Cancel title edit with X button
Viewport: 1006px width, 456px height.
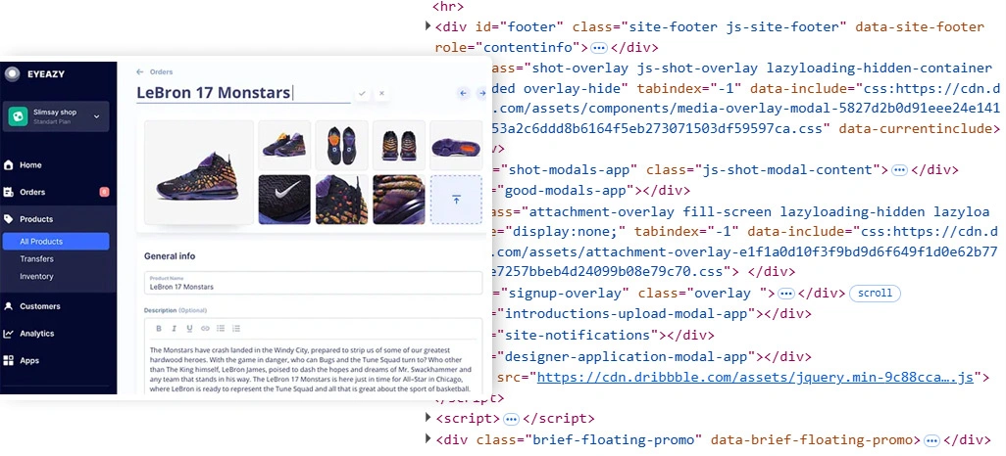381,94
